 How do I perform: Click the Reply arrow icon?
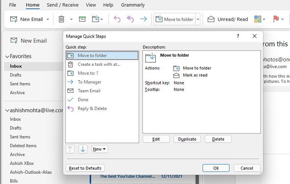(117, 19)
